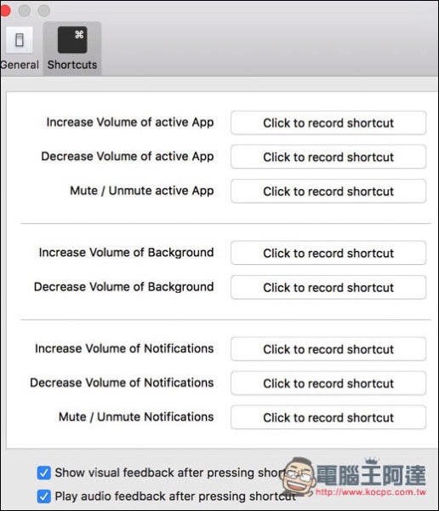
Task: Click the 'Mute / Unmute active App' label
Action: (x=142, y=191)
